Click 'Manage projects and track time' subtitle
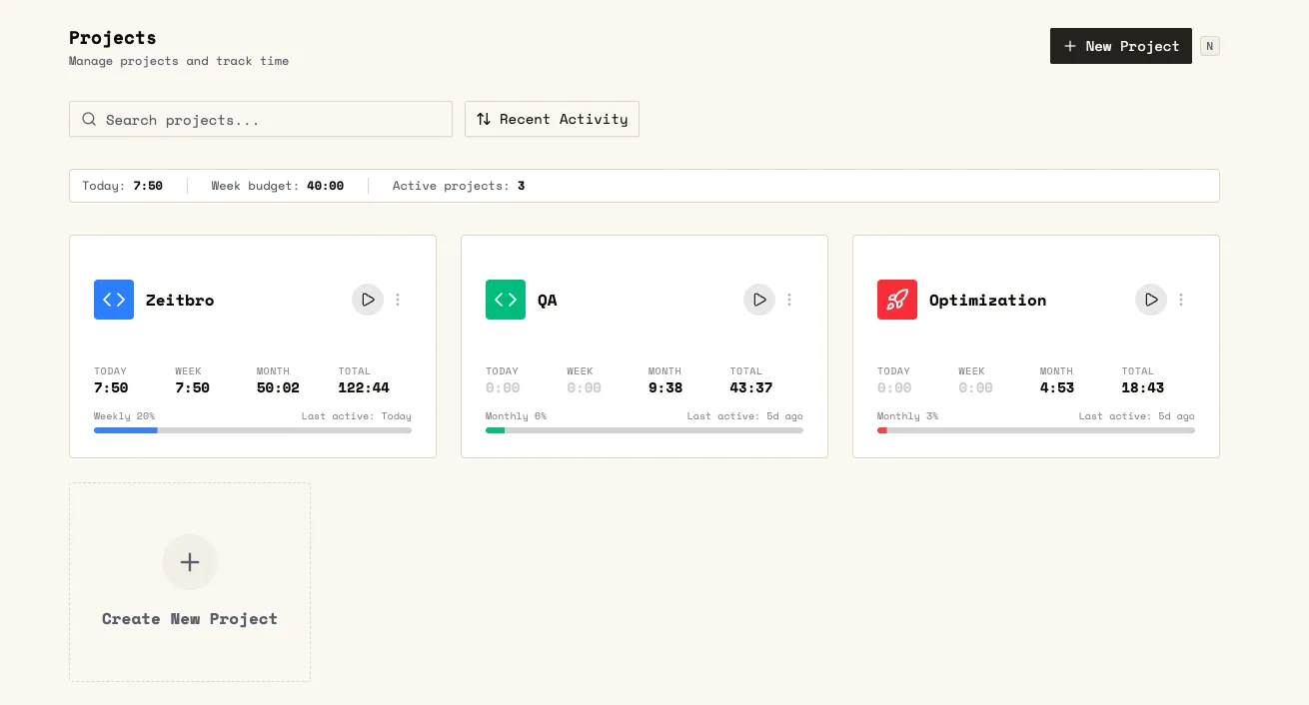The width and height of the screenshot is (1309, 705). tap(179, 61)
